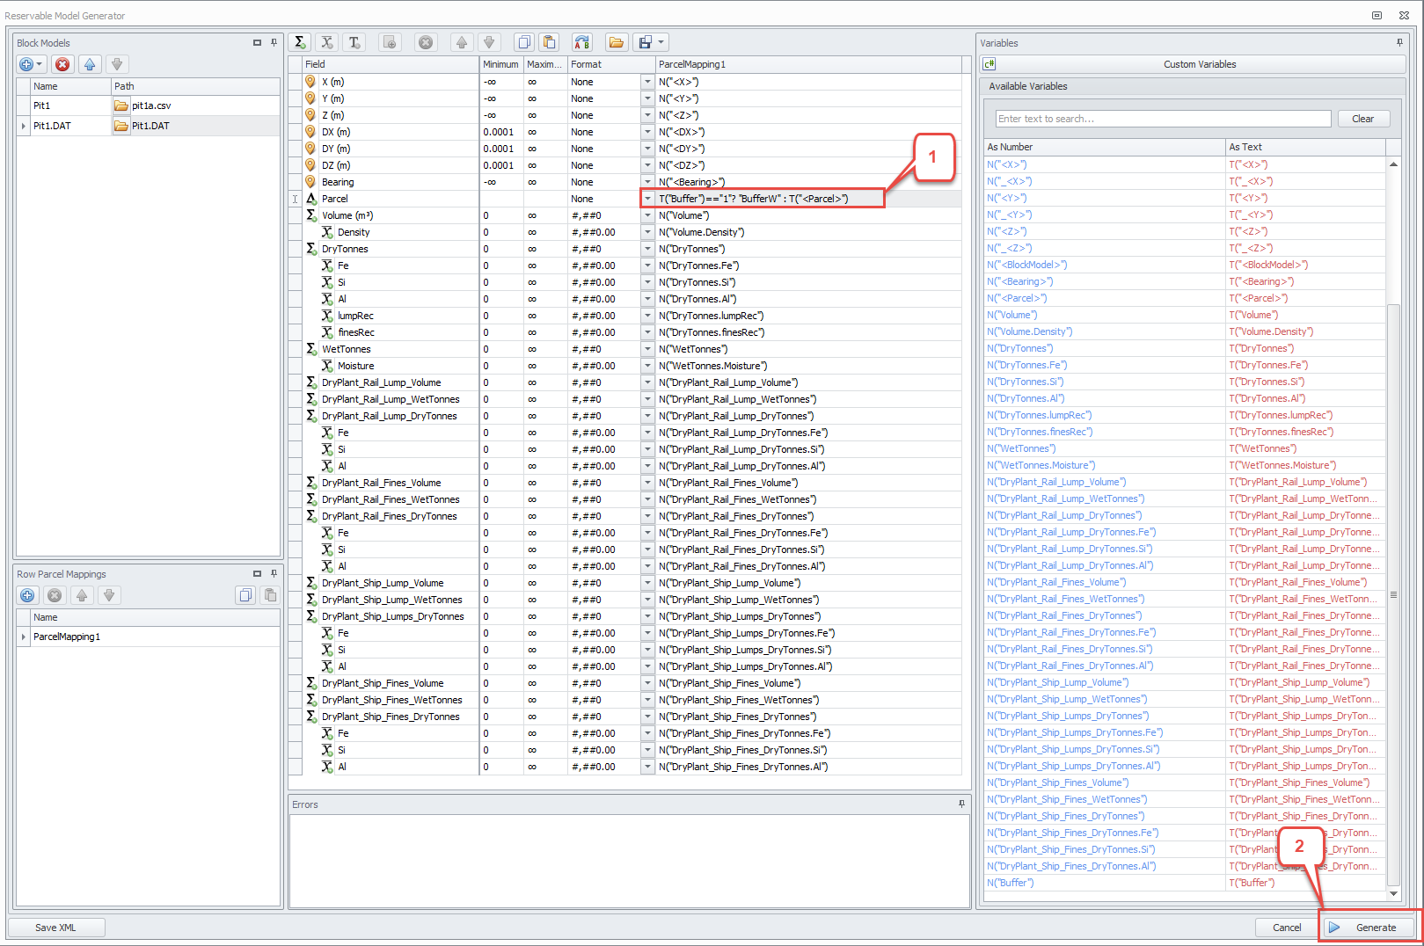
Task: Click the red delete icon in Block Models
Action: tap(62, 64)
